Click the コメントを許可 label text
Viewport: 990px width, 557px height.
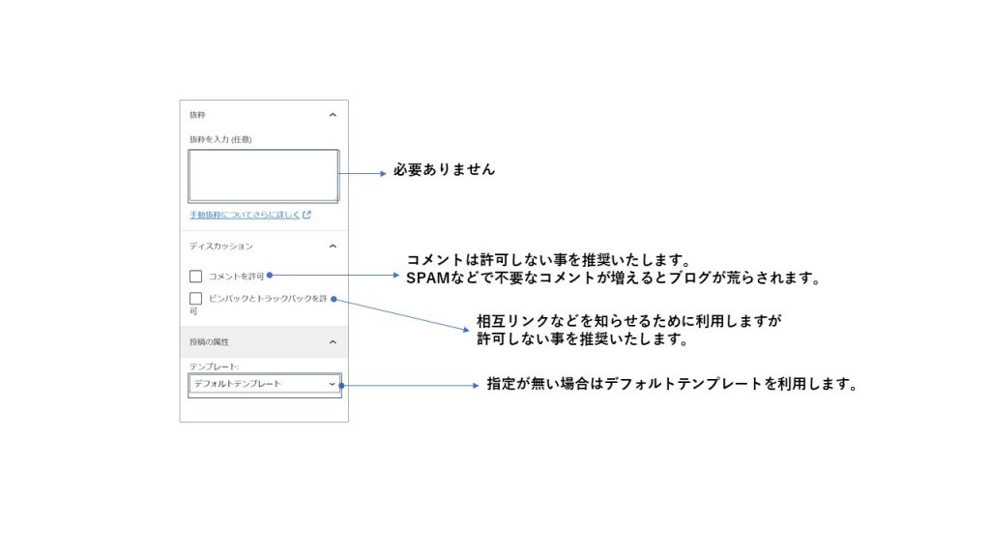click(236, 277)
